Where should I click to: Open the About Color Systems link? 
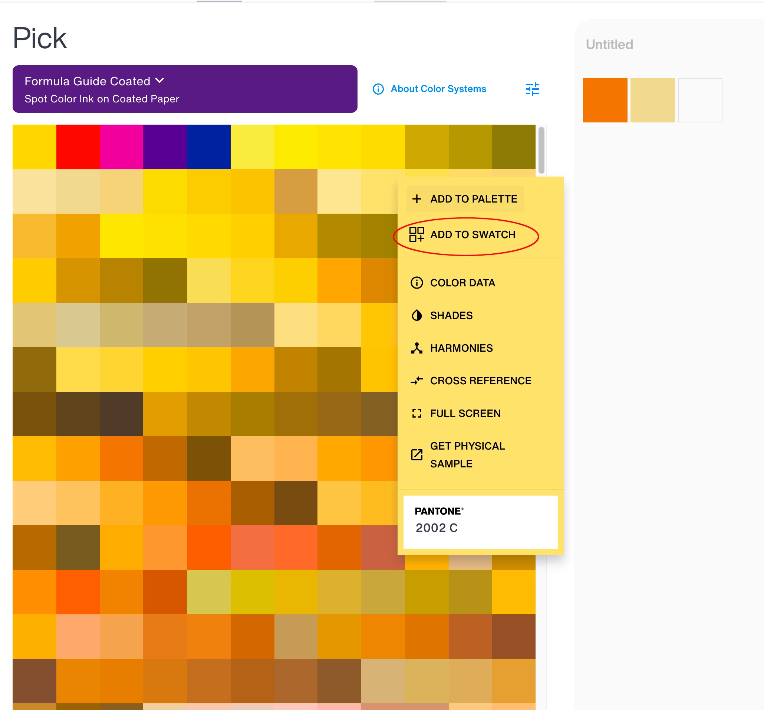[438, 89]
